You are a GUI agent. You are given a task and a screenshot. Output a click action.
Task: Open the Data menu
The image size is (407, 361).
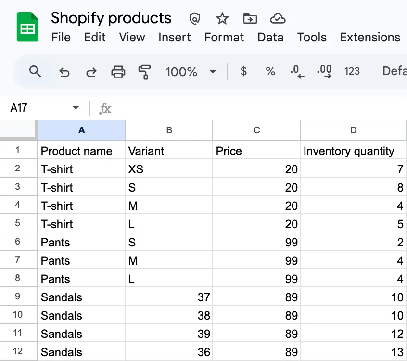(x=270, y=37)
